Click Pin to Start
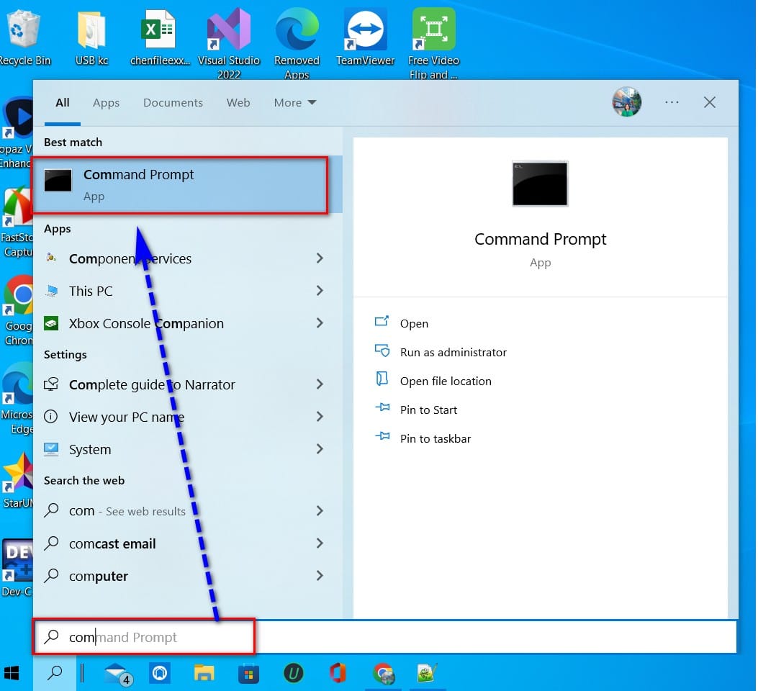This screenshot has width=758, height=691. [428, 410]
